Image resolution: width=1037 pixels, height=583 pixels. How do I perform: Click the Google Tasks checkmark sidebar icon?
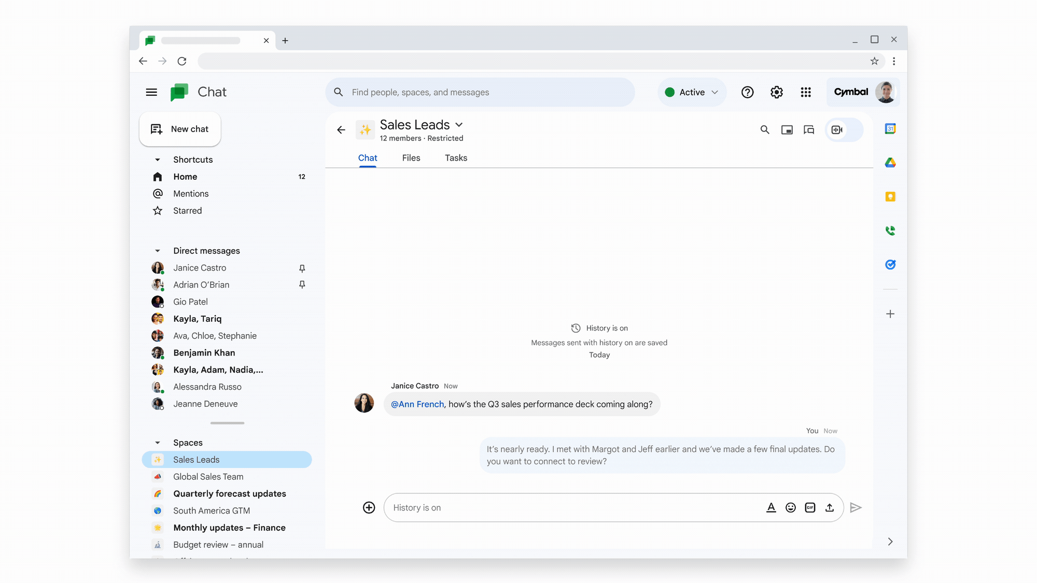pyautogui.click(x=890, y=265)
